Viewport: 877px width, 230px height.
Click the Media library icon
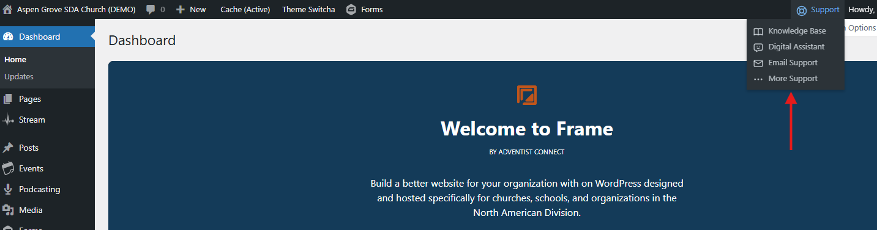(8, 210)
